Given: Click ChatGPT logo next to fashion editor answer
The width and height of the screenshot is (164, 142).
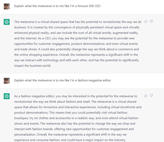Looking at the screenshot, I should coord(7,97).
